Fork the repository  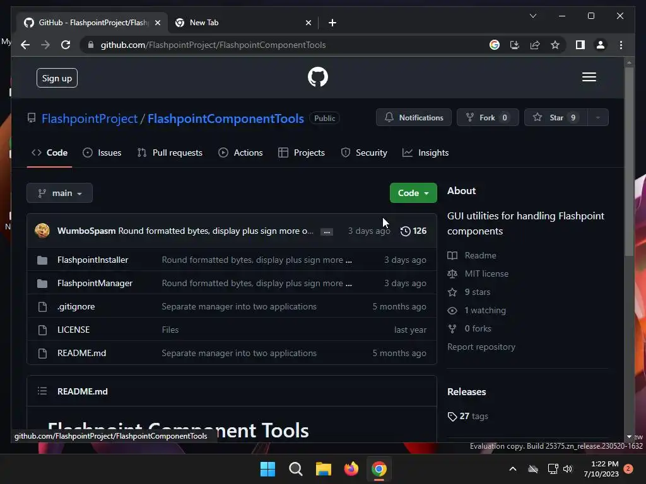(x=488, y=118)
